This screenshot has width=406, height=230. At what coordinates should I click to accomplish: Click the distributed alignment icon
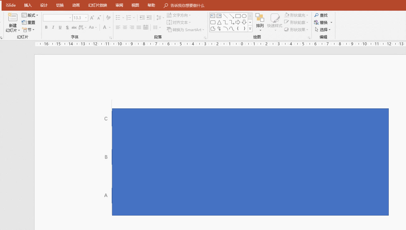146,27
